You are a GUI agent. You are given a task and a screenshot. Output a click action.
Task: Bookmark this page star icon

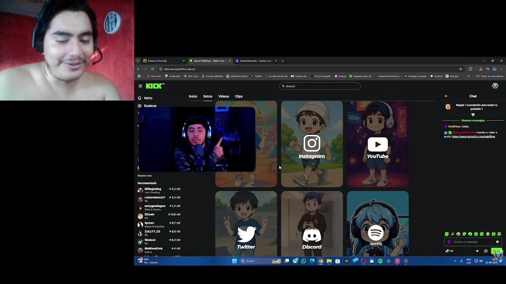tap(461, 69)
